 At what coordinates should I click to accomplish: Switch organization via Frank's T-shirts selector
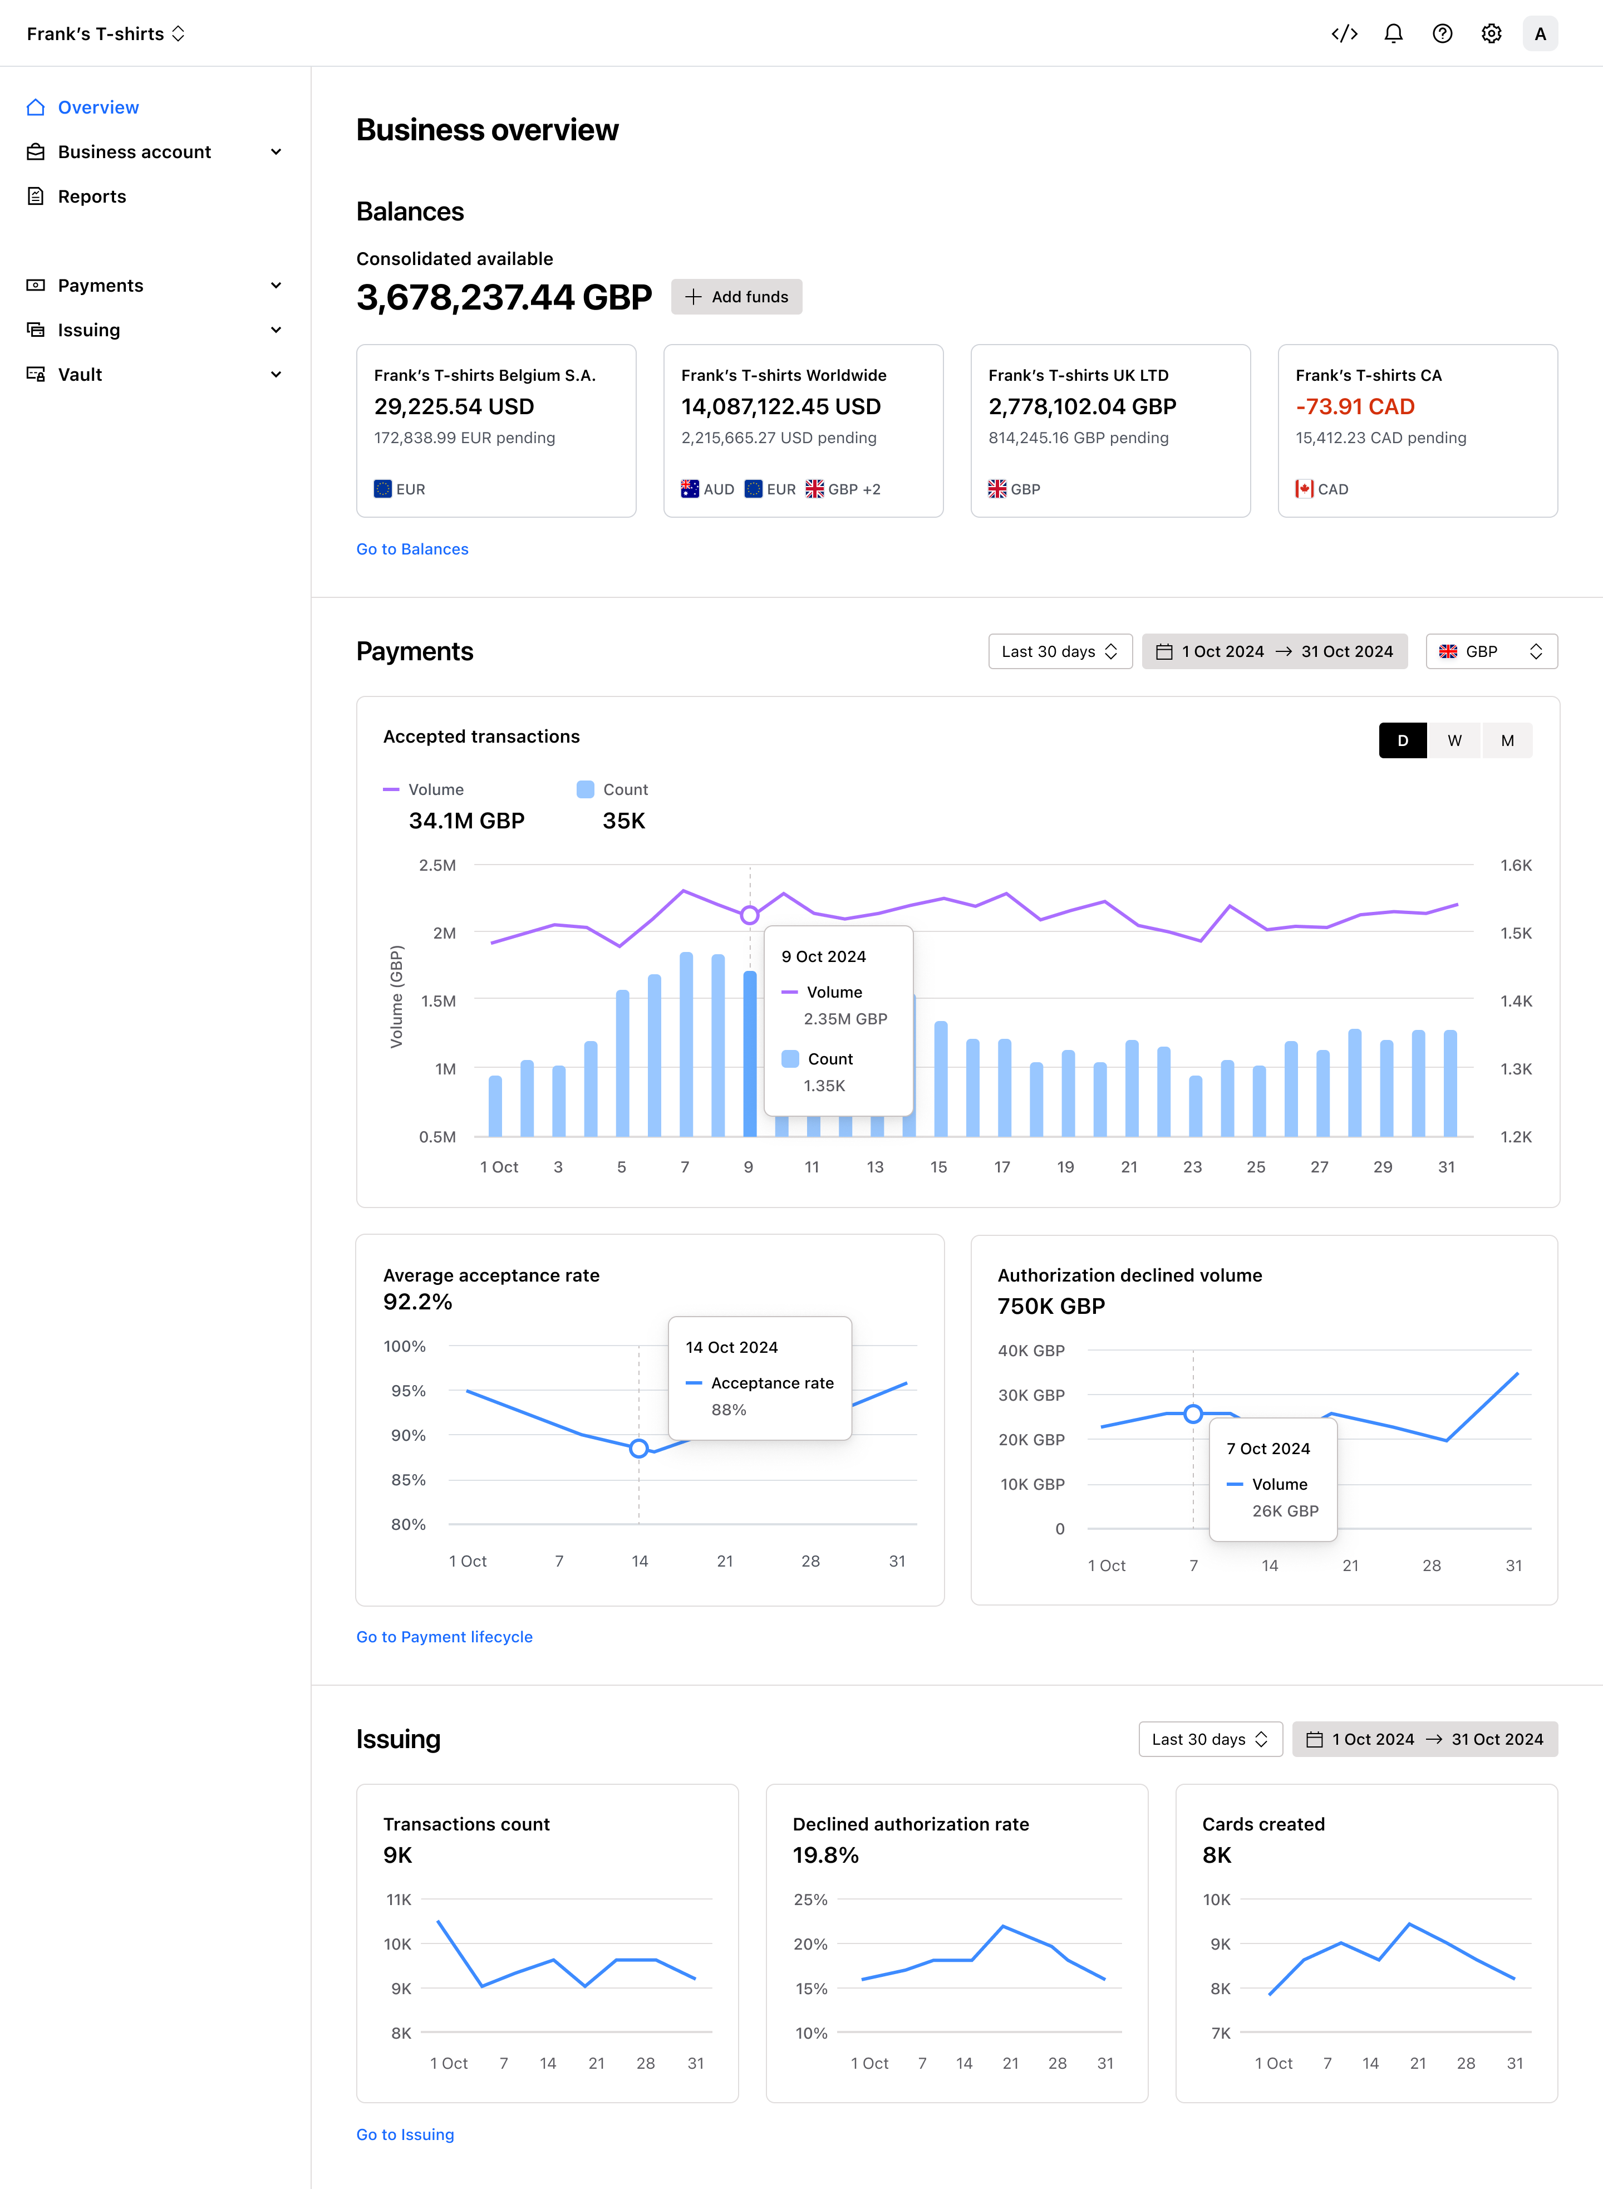point(106,34)
